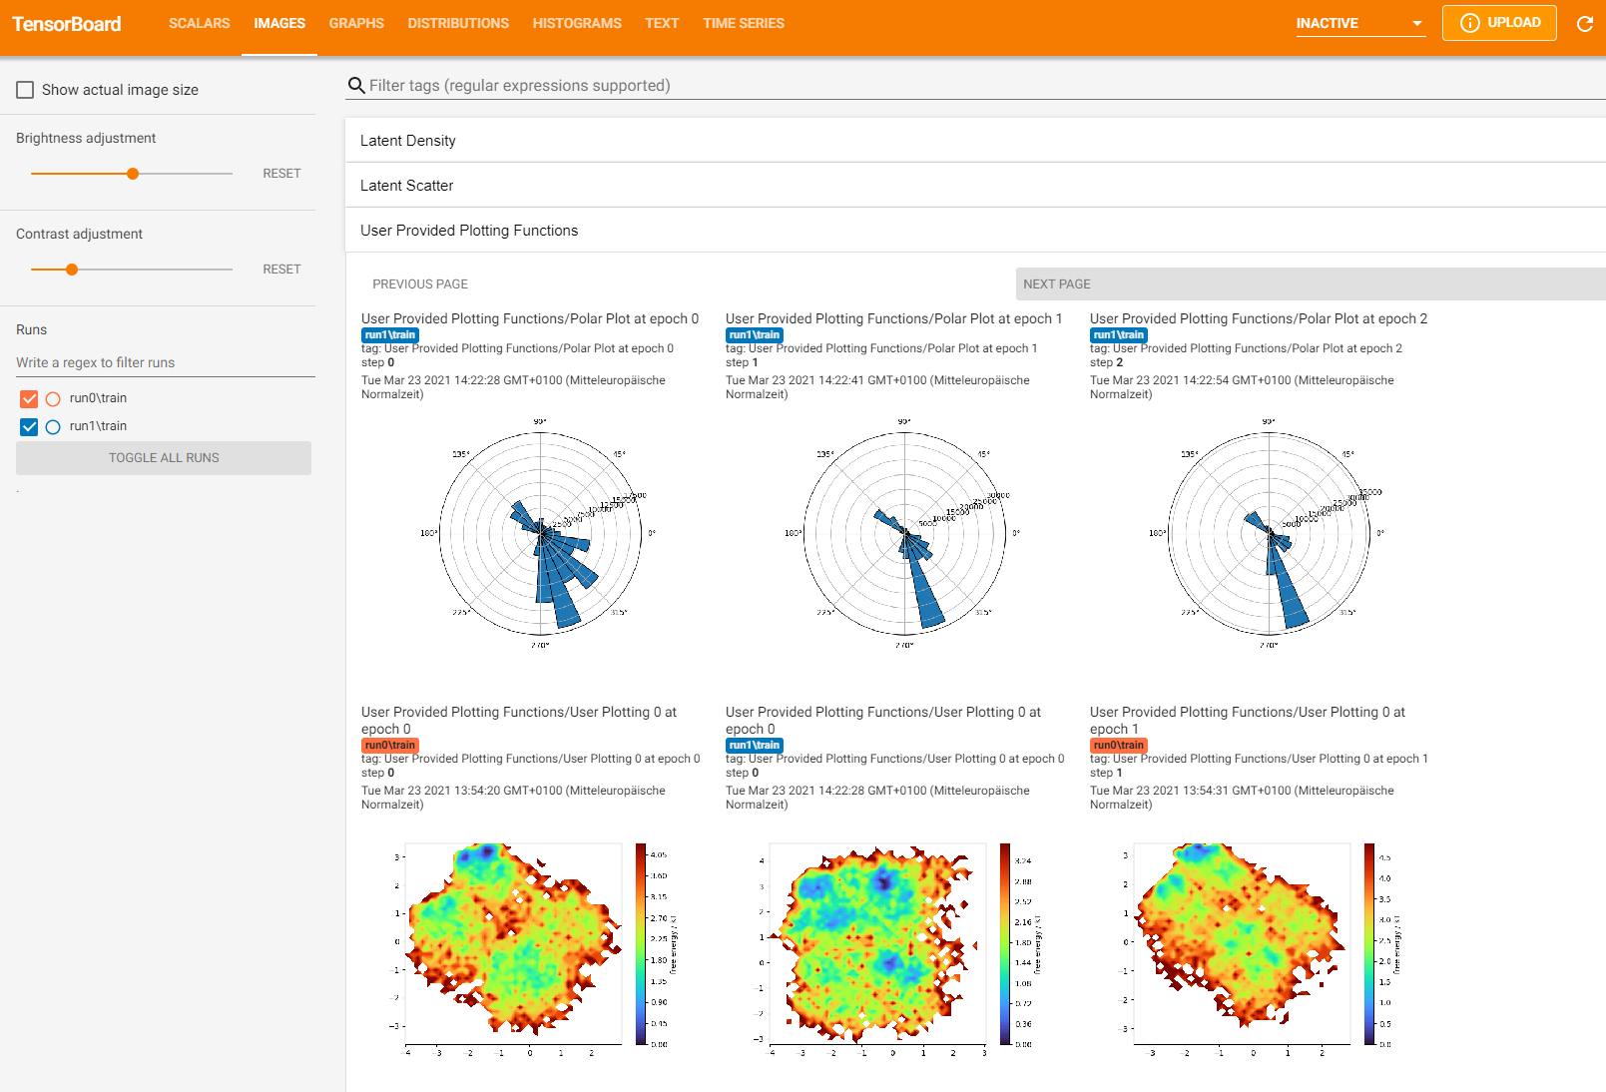Switch to the SCALARS tab
Screen dimensions: 1606x1092
[200, 23]
